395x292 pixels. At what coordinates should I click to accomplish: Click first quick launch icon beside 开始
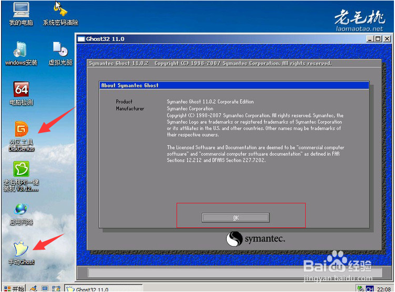(34, 289)
